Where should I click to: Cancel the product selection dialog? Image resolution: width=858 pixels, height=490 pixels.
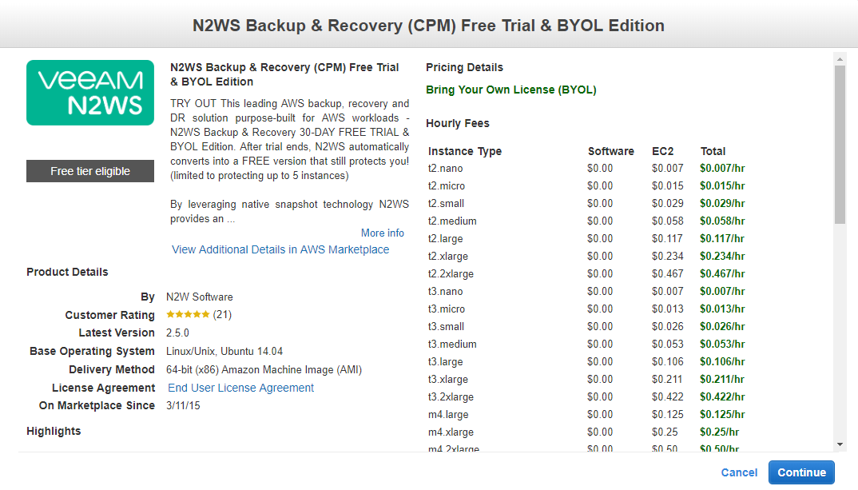coord(739,472)
